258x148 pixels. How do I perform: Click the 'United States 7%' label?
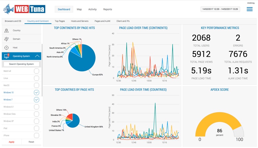coord(56,130)
